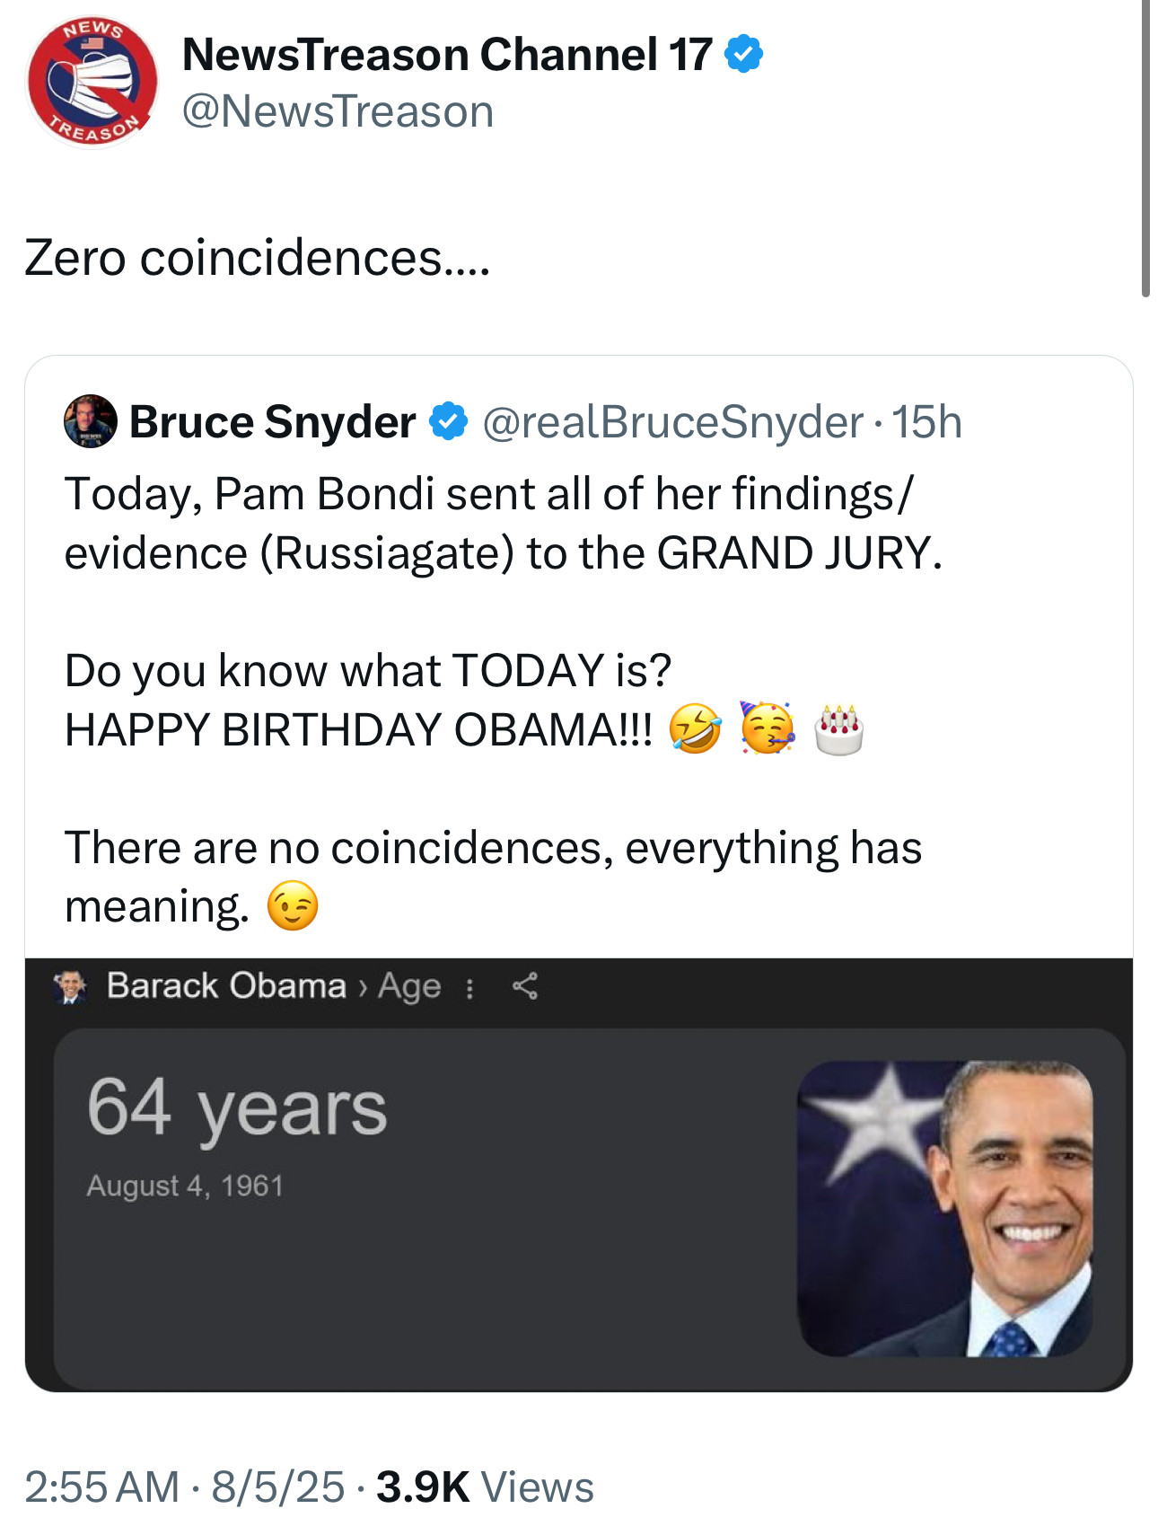Image resolution: width=1158 pixels, height=1535 pixels.
Task: Open the three-dot menu beside Age
Action: (x=469, y=988)
